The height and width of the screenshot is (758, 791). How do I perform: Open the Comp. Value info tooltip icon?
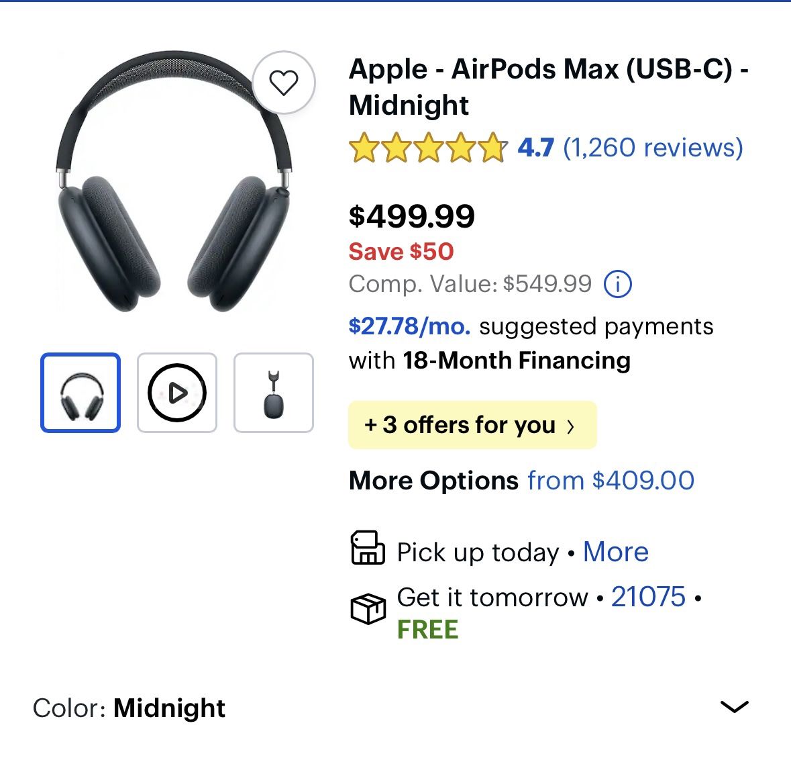(x=618, y=283)
